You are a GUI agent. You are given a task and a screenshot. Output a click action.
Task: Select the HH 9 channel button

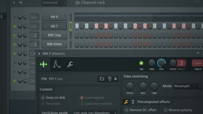(54, 17)
